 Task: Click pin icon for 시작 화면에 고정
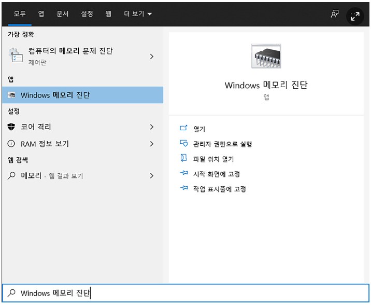click(x=184, y=173)
